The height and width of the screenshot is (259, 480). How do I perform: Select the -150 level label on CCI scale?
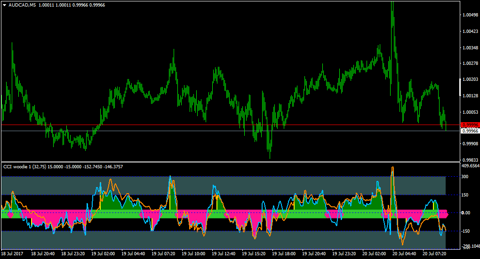point(465,231)
